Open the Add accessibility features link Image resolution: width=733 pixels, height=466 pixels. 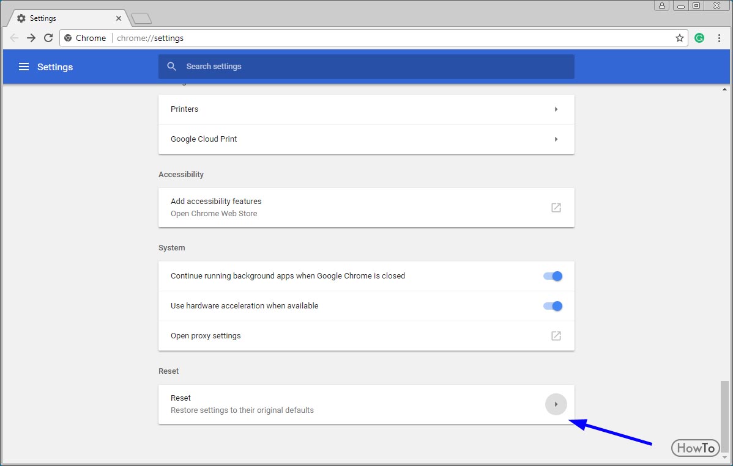pos(366,208)
